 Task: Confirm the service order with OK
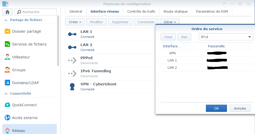point(216,108)
